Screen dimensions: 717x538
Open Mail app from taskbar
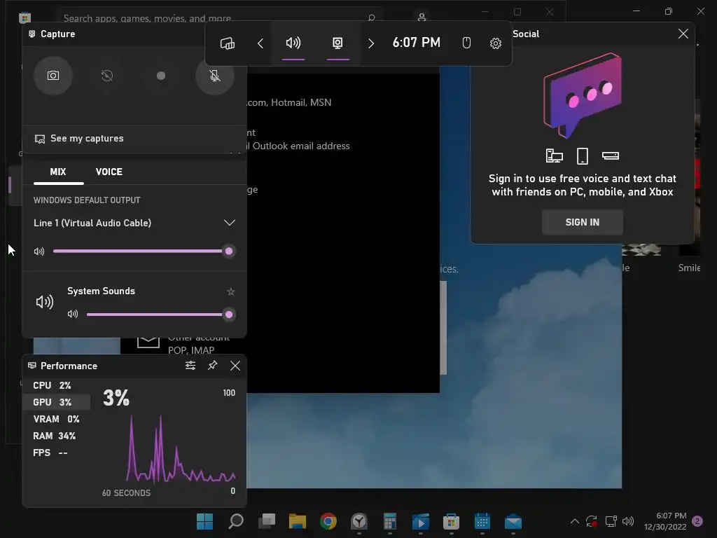(513, 521)
